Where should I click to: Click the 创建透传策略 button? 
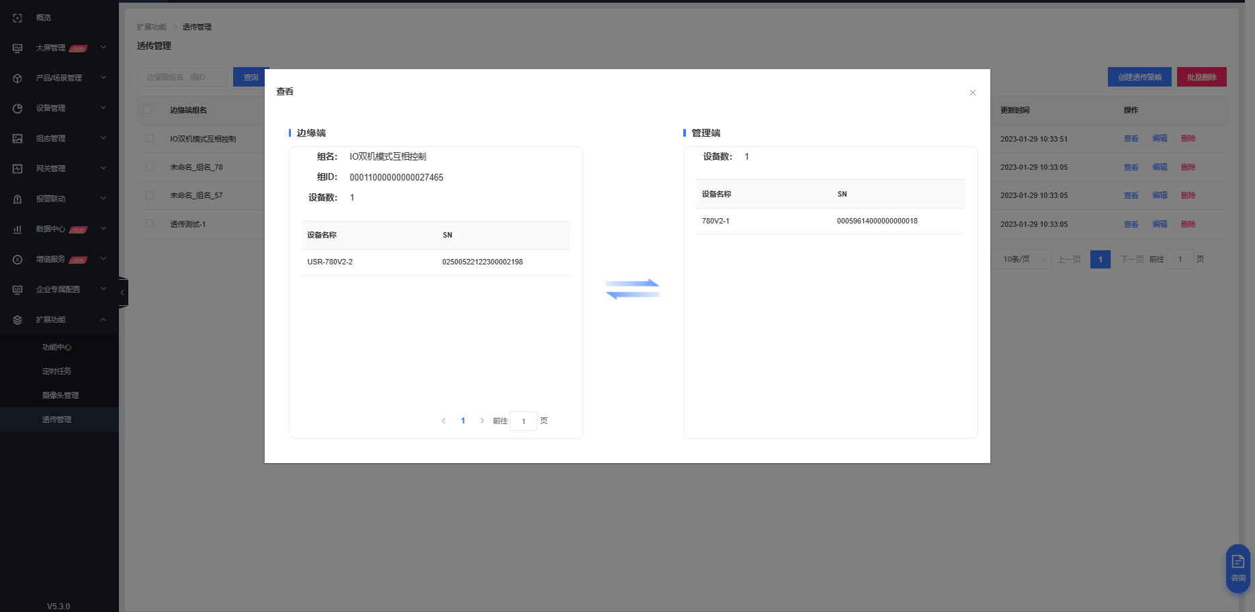[1139, 77]
